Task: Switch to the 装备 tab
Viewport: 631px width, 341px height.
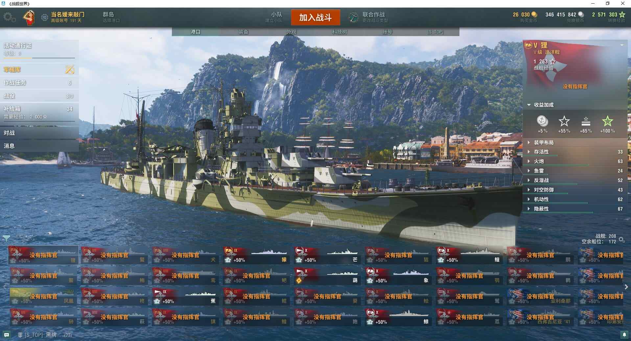Action: pyautogui.click(x=244, y=32)
